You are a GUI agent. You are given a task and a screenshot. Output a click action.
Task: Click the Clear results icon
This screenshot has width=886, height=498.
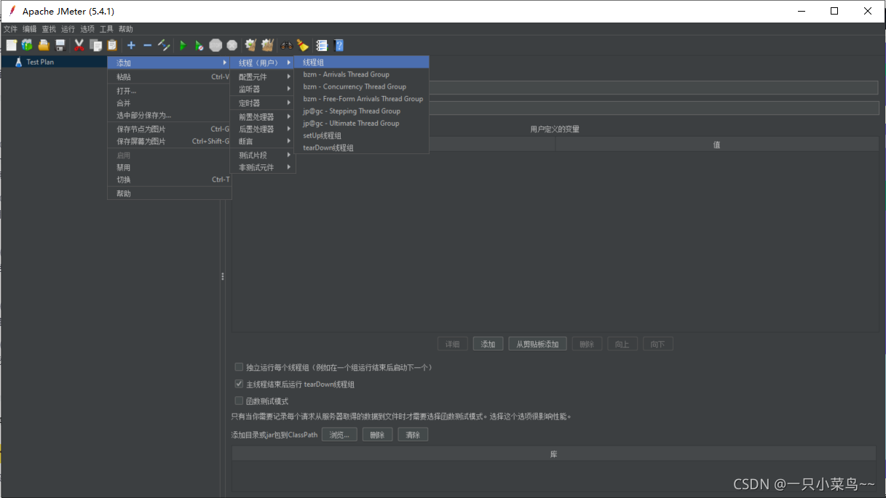tap(250, 45)
